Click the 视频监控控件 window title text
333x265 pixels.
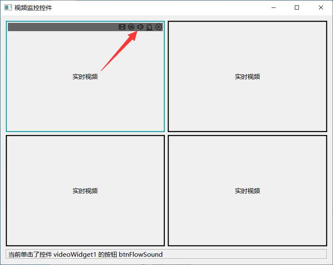33,7
